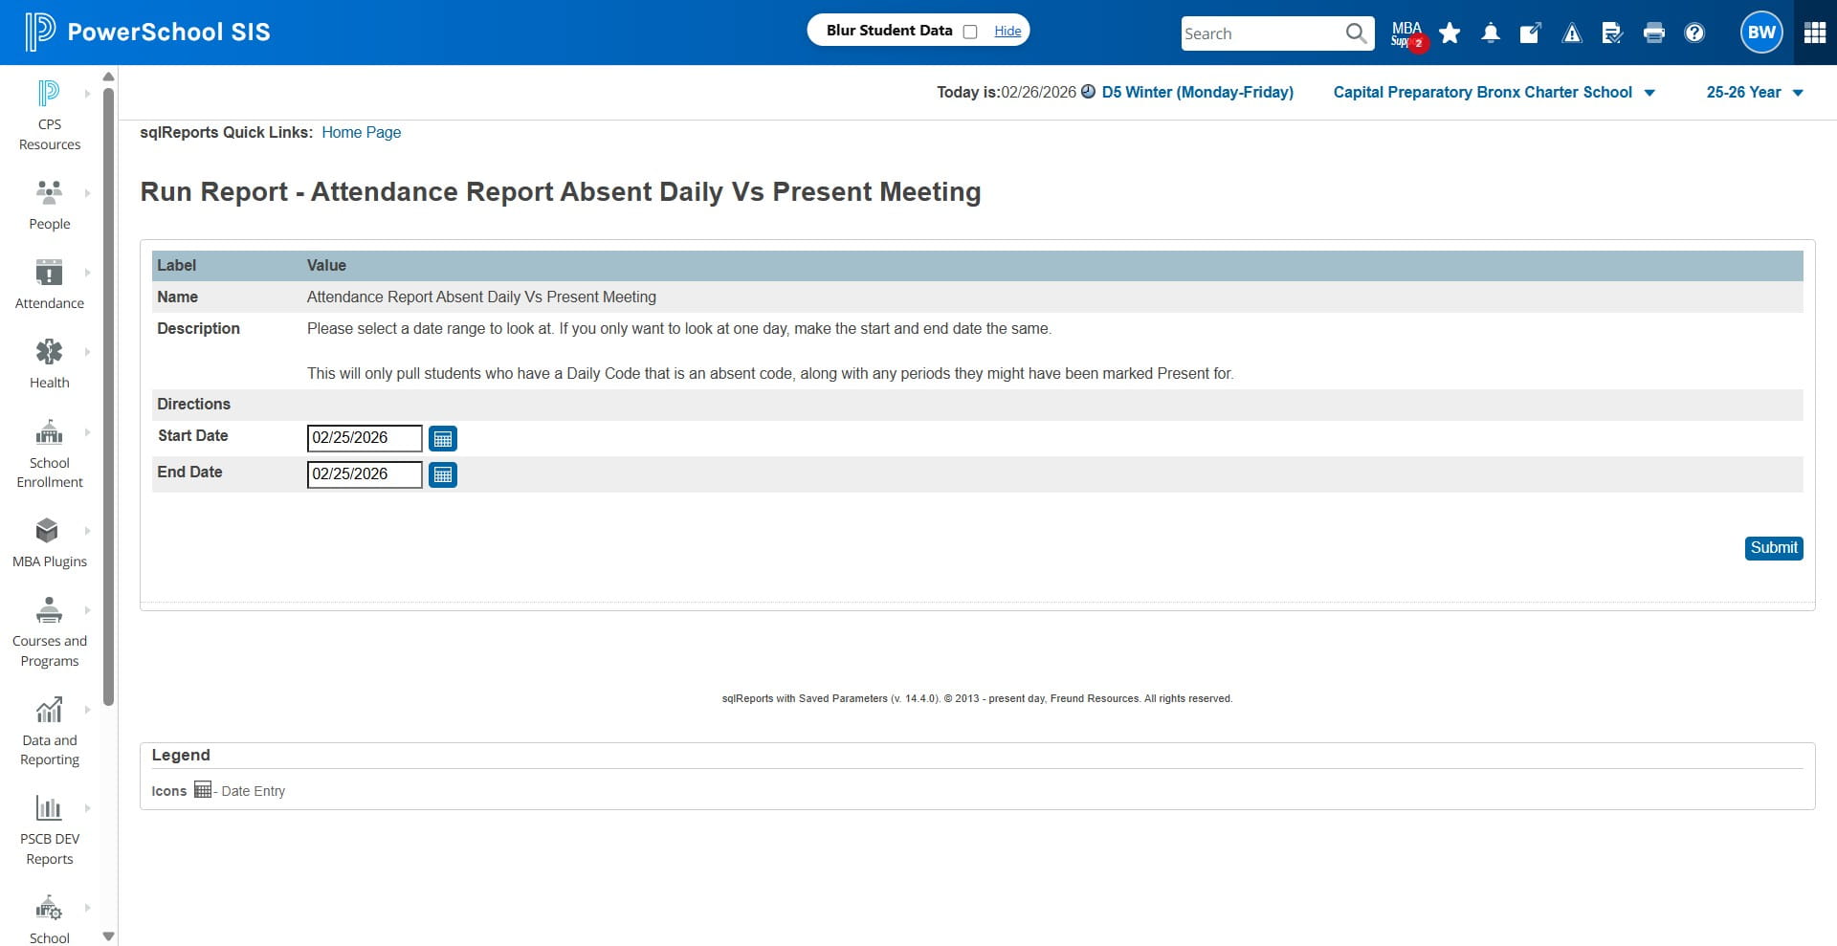The width and height of the screenshot is (1837, 946).
Task: Expand the Courses and Programs submenu arrow
Action: coord(88,610)
